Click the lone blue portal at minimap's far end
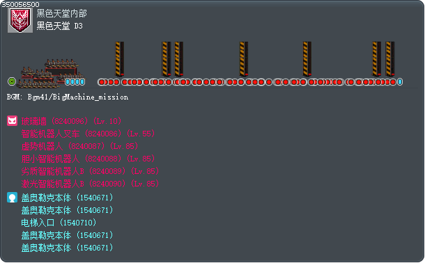The width and height of the screenshot is (425, 263). [400, 81]
